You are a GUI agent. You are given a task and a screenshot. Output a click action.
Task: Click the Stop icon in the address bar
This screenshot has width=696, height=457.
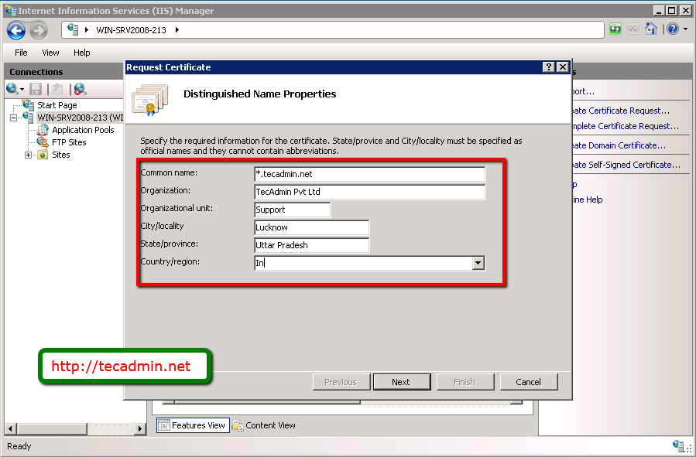pos(633,29)
